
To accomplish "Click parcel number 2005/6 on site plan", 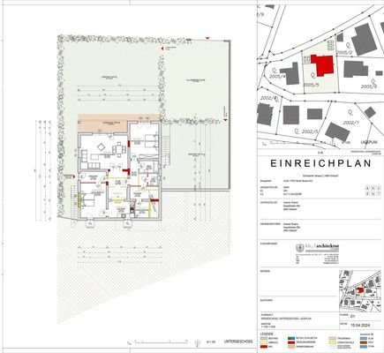I will pos(369,86).
